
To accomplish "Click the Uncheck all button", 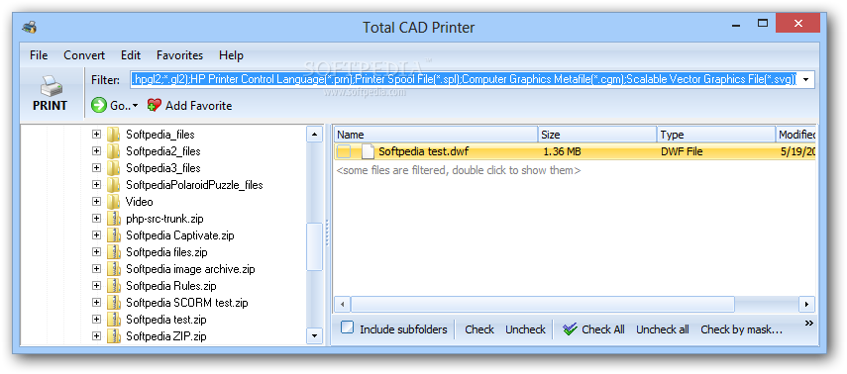I will 663,329.
